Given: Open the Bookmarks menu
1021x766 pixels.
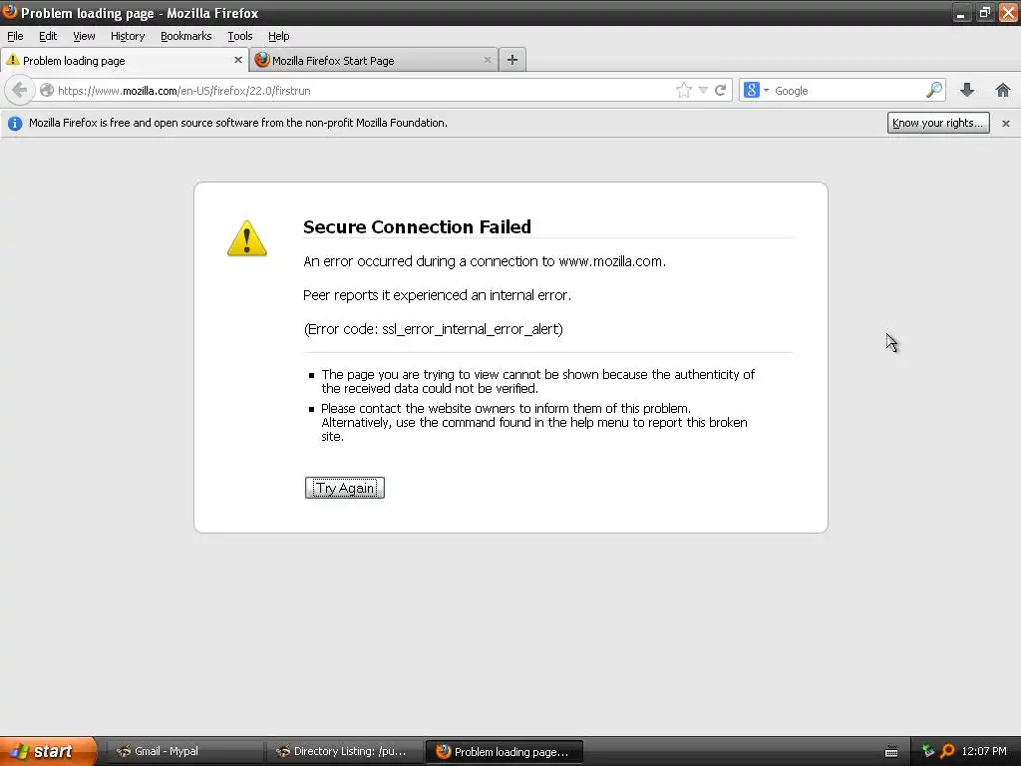Looking at the screenshot, I should [186, 36].
